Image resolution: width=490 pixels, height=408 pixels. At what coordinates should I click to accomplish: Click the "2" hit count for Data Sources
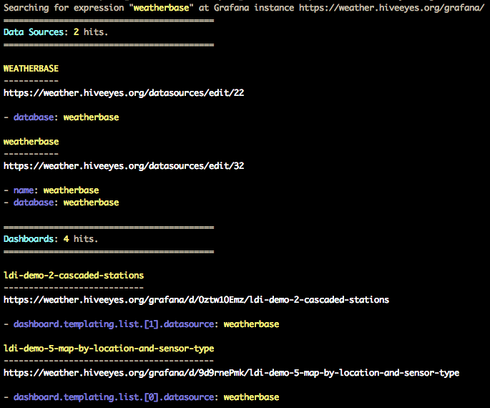click(76, 32)
